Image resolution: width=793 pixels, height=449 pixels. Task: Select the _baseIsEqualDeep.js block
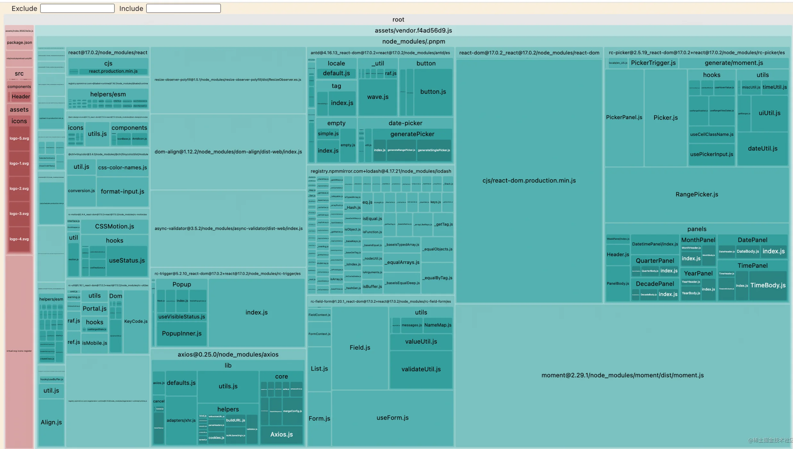pos(402,283)
